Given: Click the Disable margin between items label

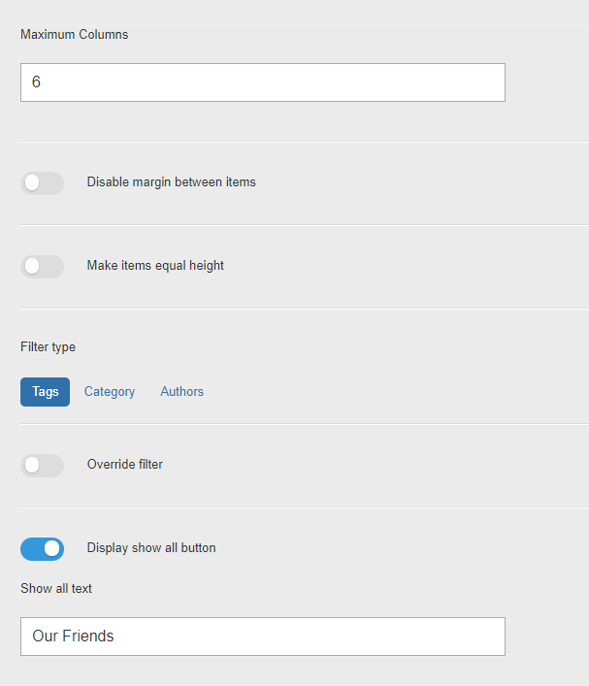Looking at the screenshot, I should pyautogui.click(x=171, y=182).
